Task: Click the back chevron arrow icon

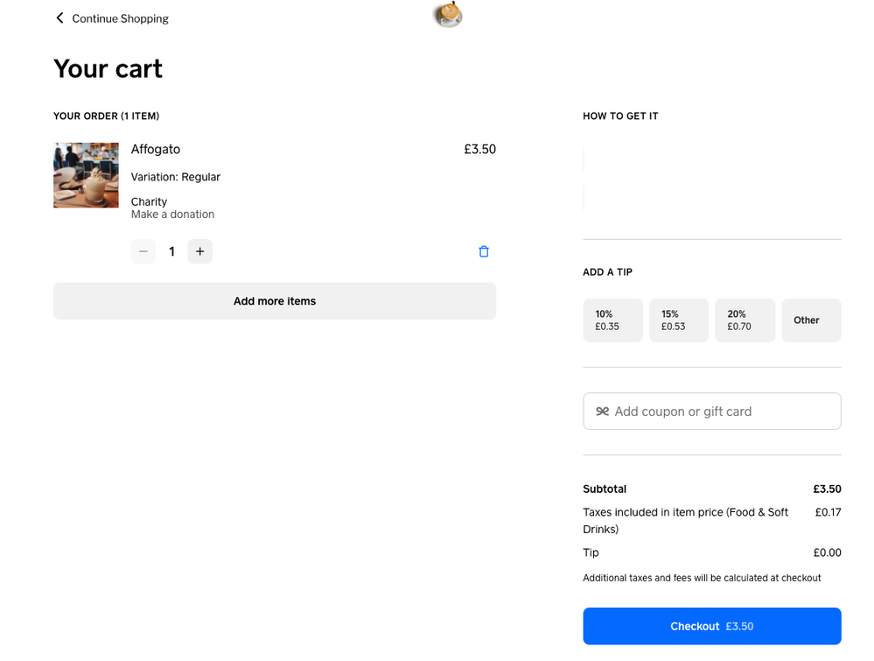Action: [59, 18]
